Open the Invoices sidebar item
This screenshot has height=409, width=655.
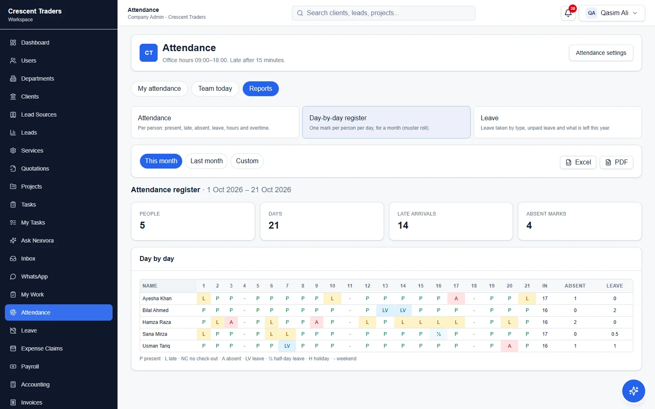(x=59, y=402)
